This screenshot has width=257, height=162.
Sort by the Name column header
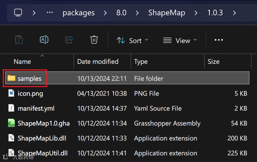[22, 62]
